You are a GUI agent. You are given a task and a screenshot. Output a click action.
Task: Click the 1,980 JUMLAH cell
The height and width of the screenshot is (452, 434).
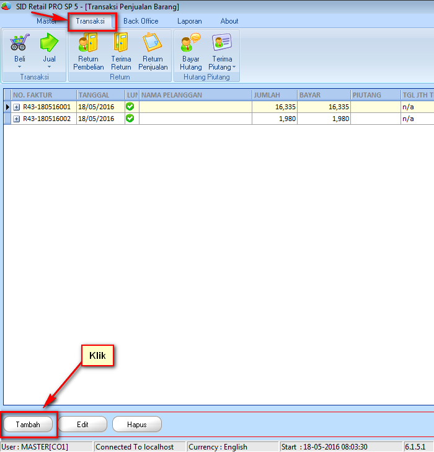click(275, 119)
